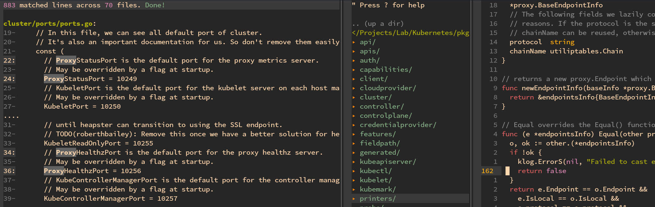Click 'KubeletReadOnlyPort = 10255' line
The image size is (655, 207).
(x=98, y=143)
